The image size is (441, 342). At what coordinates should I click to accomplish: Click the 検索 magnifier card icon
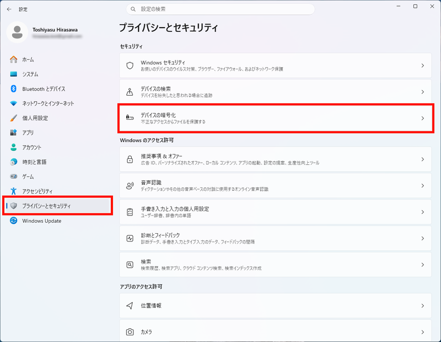tap(130, 264)
